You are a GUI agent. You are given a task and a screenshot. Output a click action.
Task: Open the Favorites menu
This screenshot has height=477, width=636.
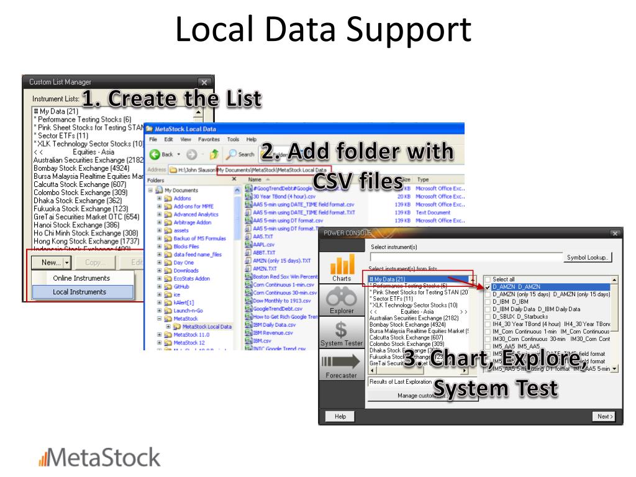pos(209,139)
